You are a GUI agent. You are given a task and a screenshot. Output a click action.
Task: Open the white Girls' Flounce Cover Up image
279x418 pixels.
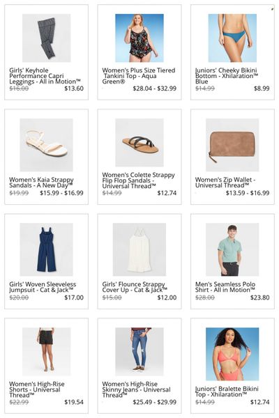pos(139,249)
